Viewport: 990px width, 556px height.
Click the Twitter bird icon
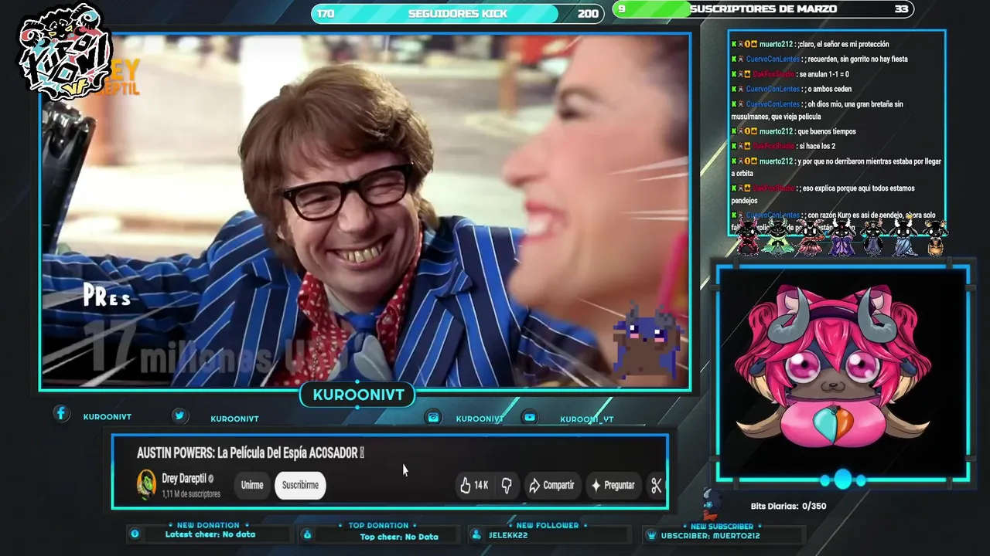pyautogui.click(x=179, y=415)
